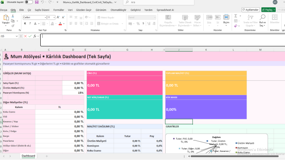Open the font name Calibri dropdown
The height and width of the screenshot is (160, 285).
coord(45,17)
